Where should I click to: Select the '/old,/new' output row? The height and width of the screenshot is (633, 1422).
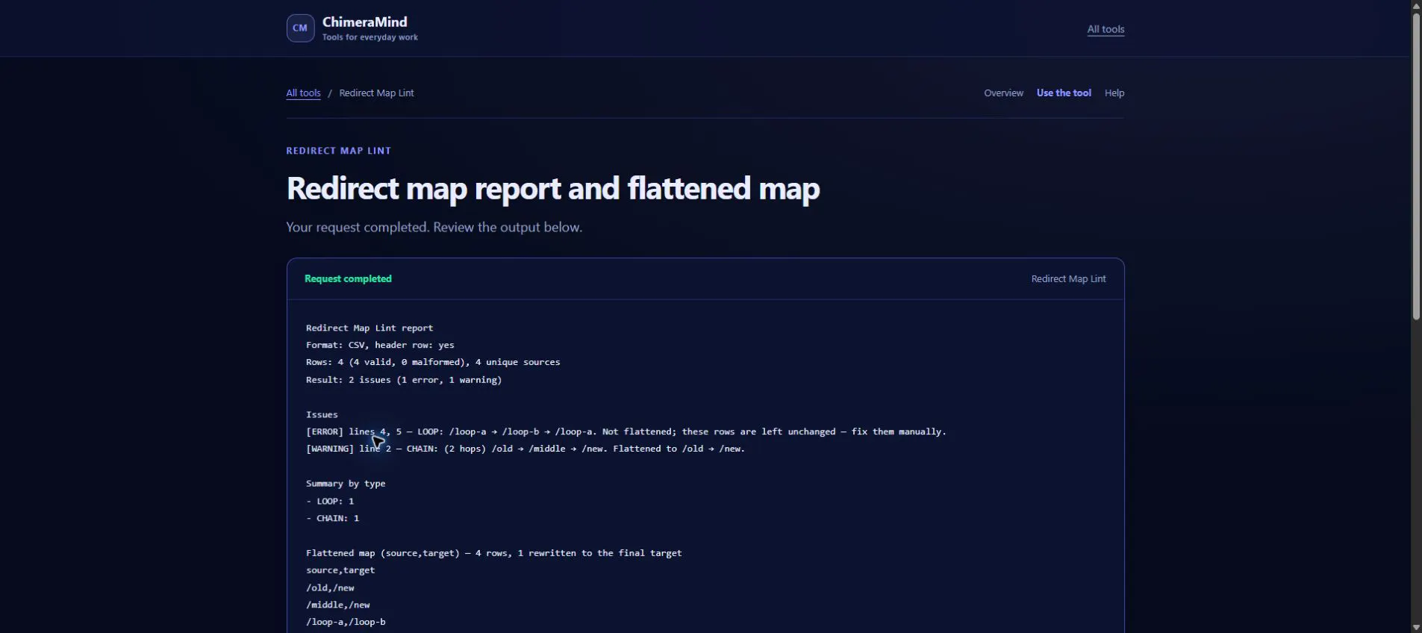[x=330, y=587]
